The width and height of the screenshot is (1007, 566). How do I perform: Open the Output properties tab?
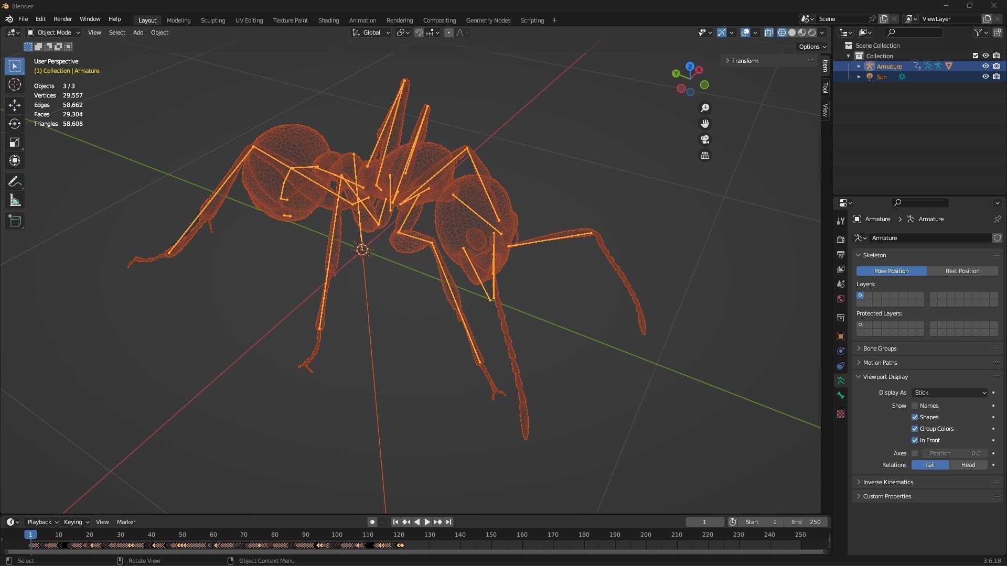tap(841, 255)
